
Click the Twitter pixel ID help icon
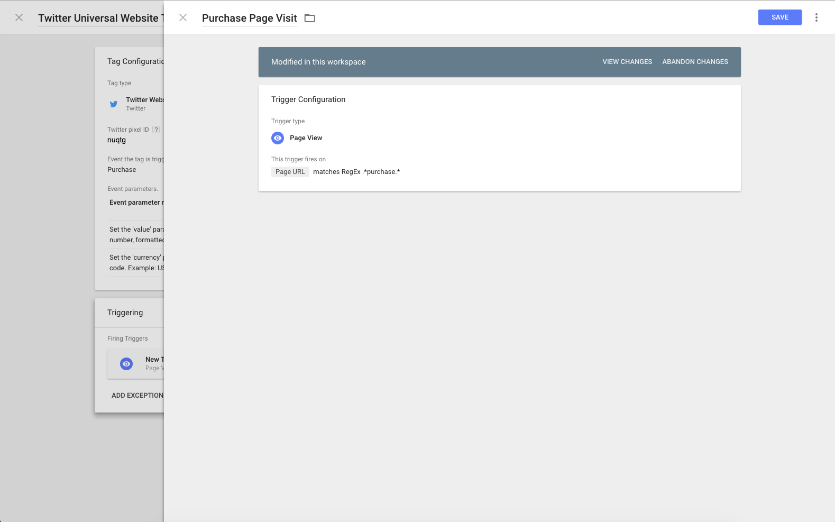coord(156,130)
